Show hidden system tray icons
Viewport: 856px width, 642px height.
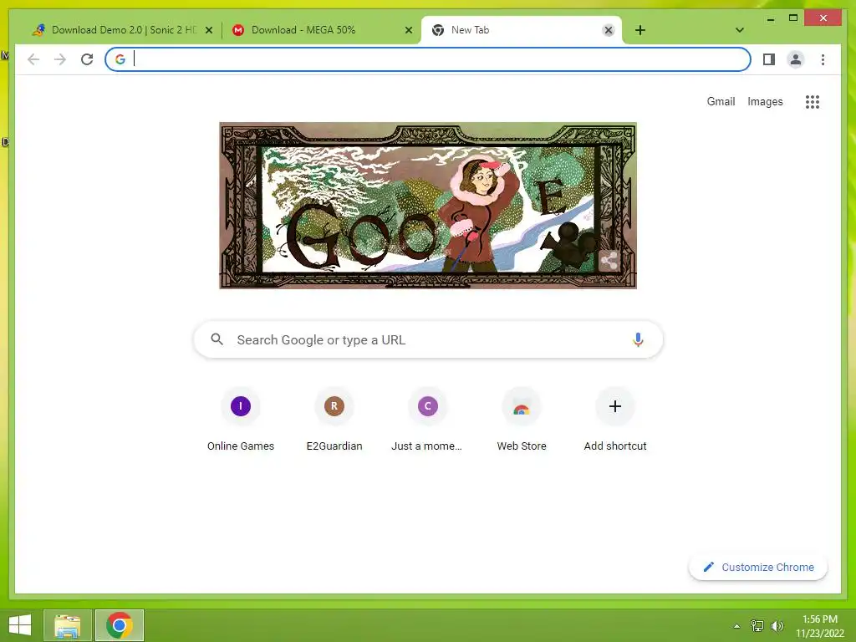click(x=736, y=625)
